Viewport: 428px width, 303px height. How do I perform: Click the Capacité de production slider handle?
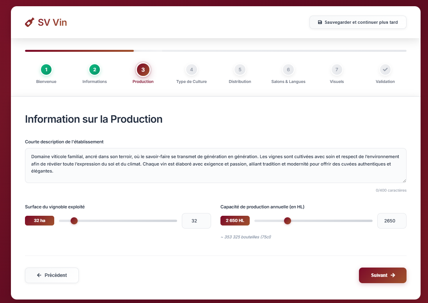pos(288,221)
